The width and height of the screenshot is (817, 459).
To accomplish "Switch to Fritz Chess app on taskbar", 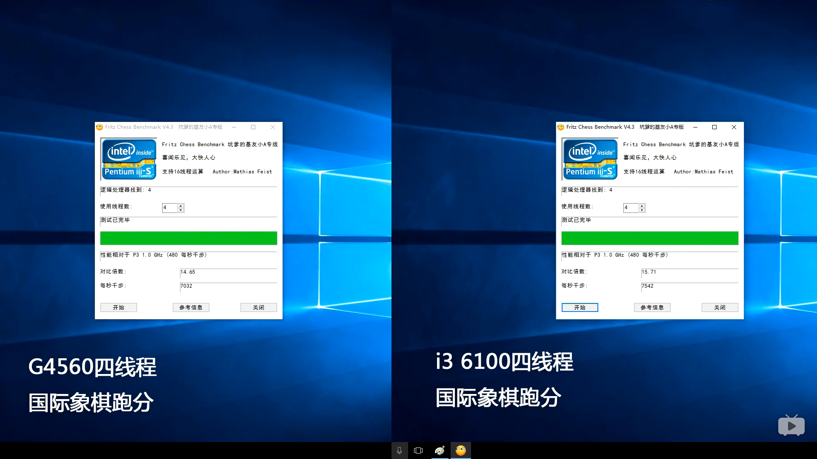I will (x=460, y=450).
